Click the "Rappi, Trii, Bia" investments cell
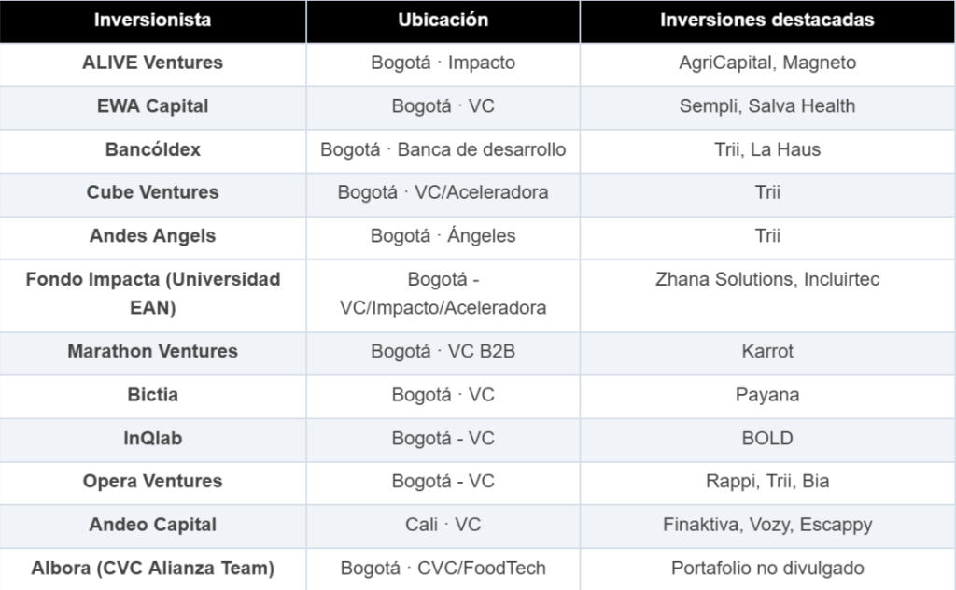This screenshot has width=956, height=590. [766, 482]
